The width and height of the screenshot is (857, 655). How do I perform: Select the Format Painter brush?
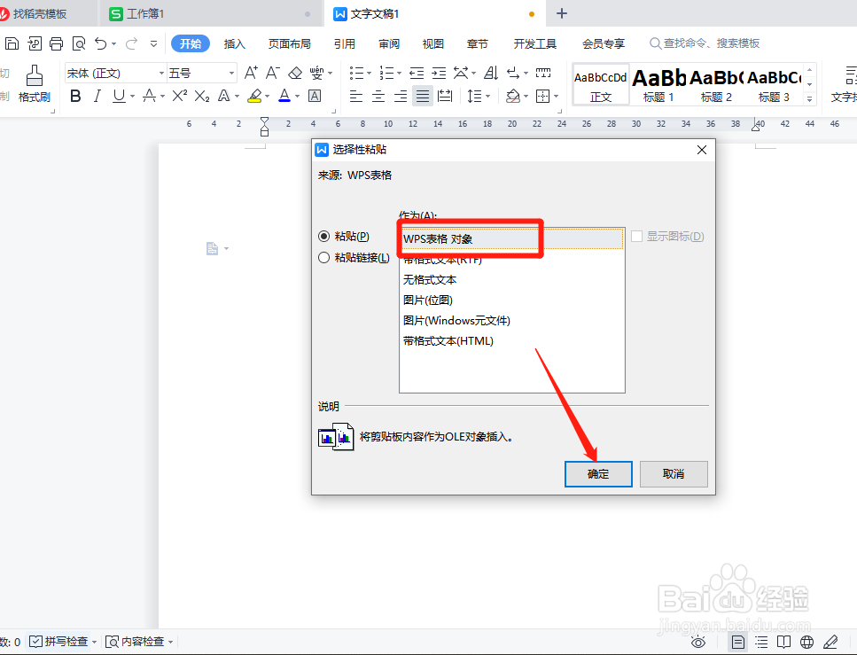coord(34,83)
